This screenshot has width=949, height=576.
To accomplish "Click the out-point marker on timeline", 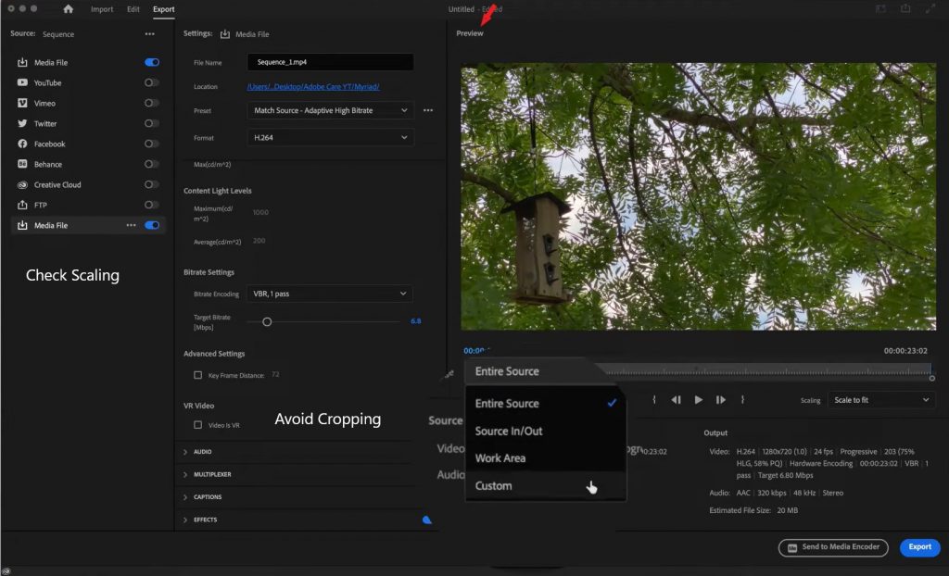I will coord(932,378).
